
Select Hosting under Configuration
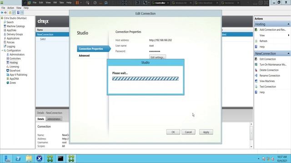14,62
